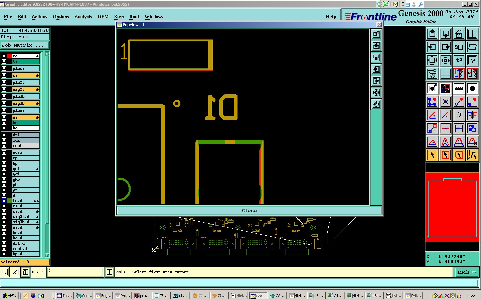
Task: Select the net-path pointer select tool
Action: [x=472, y=155]
